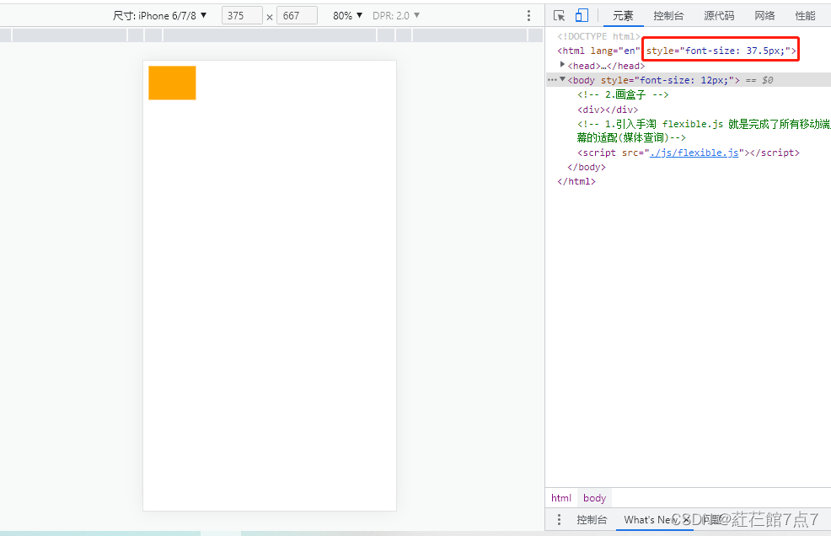Click the highlighted font-size style attribute

pyautogui.click(x=720, y=50)
